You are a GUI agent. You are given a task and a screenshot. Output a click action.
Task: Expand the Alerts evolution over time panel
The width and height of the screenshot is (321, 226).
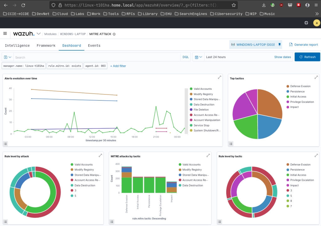[220, 77]
